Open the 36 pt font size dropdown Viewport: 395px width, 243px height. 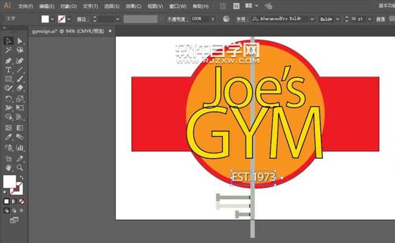point(369,19)
